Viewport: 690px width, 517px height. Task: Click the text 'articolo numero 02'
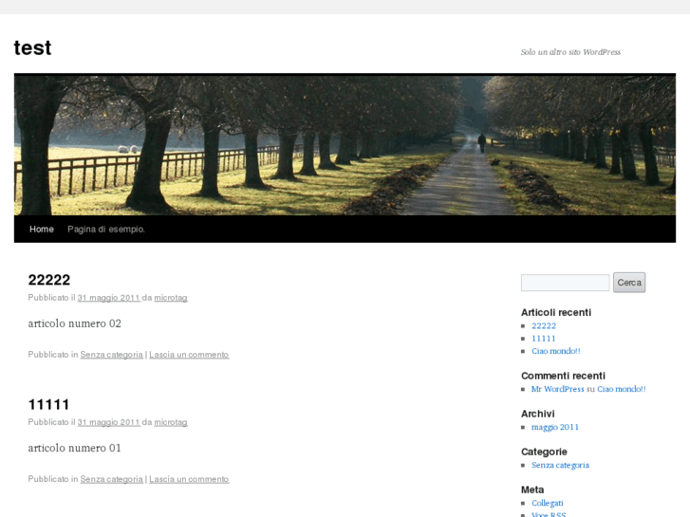[x=74, y=323]
